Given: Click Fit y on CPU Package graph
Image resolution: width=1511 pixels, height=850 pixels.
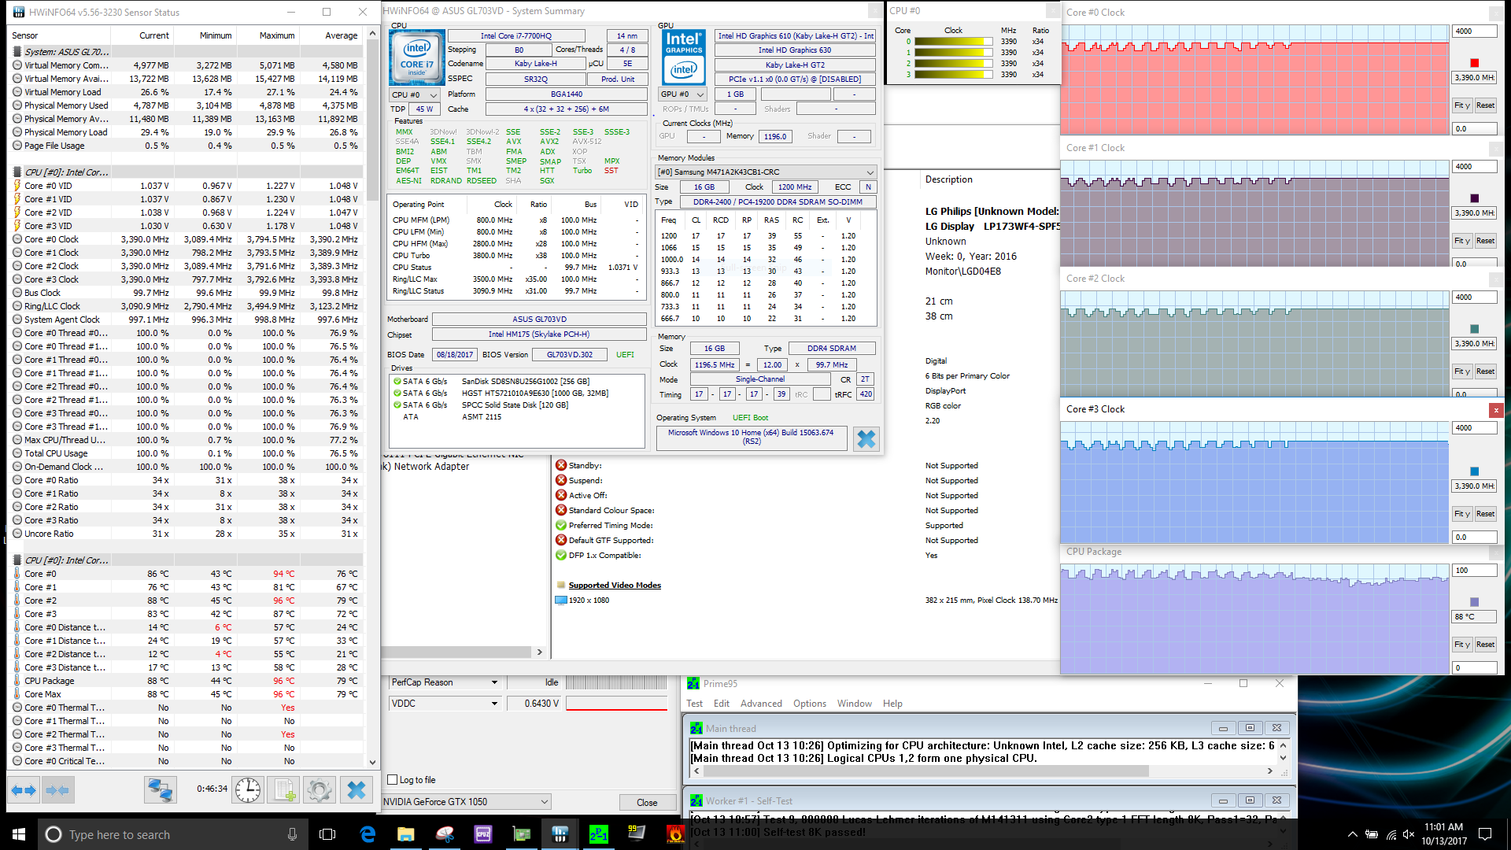Looking at the screenshot, I should 1462,645.
